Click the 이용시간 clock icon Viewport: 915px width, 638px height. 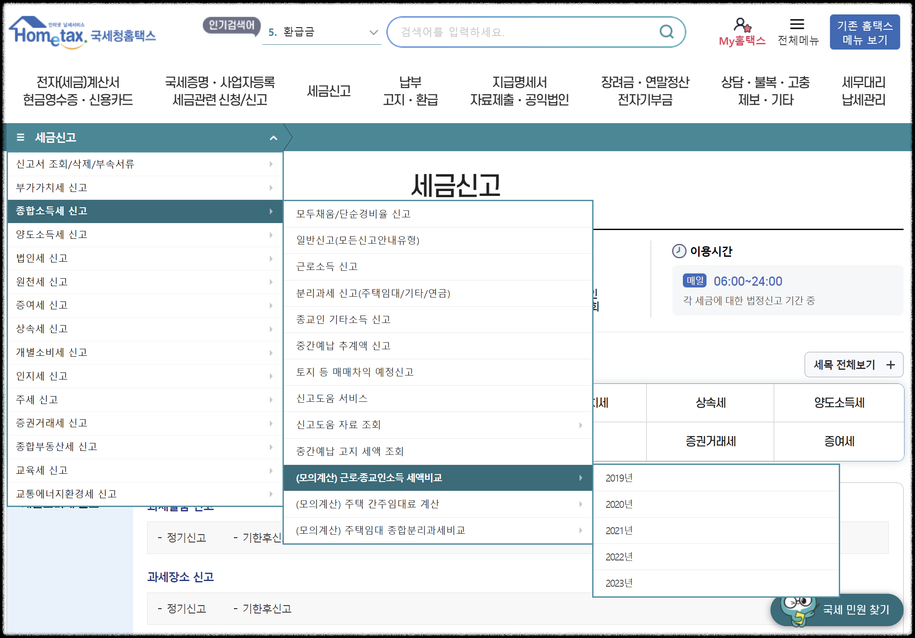[679, 251]
